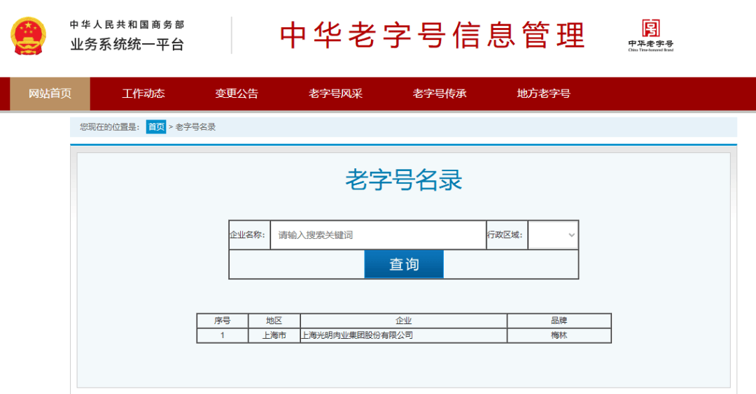Click the China Time-honored Brand seal logo
The width and height of the screenshot is (756, 394).
650,34
